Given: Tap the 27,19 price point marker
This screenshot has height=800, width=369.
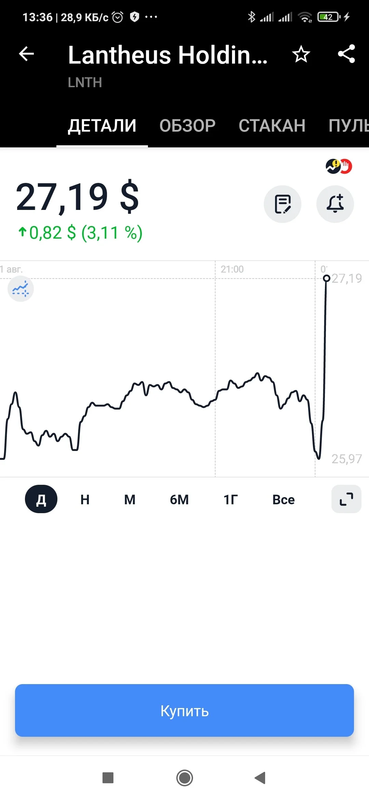Looking at the screenshot, I should [x=327, y=278].
